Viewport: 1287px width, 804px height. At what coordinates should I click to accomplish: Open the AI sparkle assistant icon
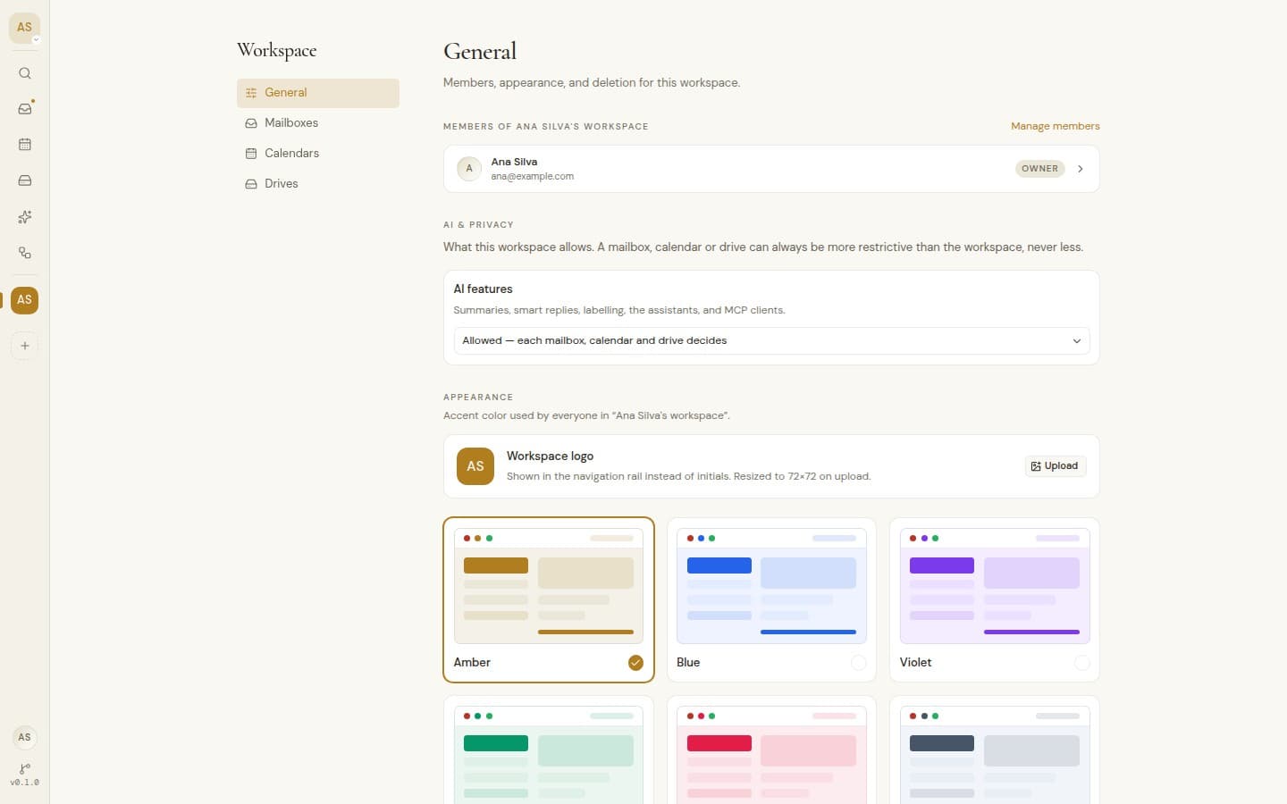25,217
